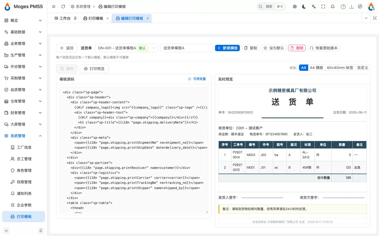The height and width of the screenshot is (236, 379).
Task: Toggle dark mode moon icon
Action: (x=304, y=7)
